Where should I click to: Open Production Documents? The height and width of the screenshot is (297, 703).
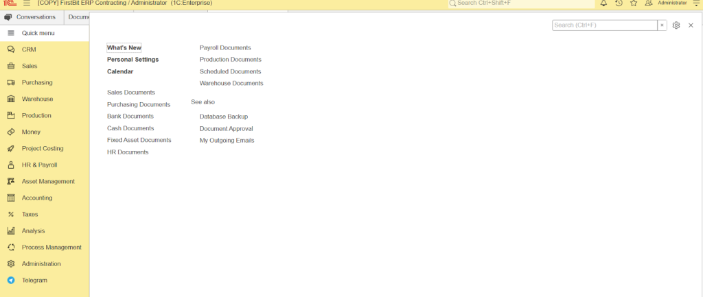click(x=231, y=60)
